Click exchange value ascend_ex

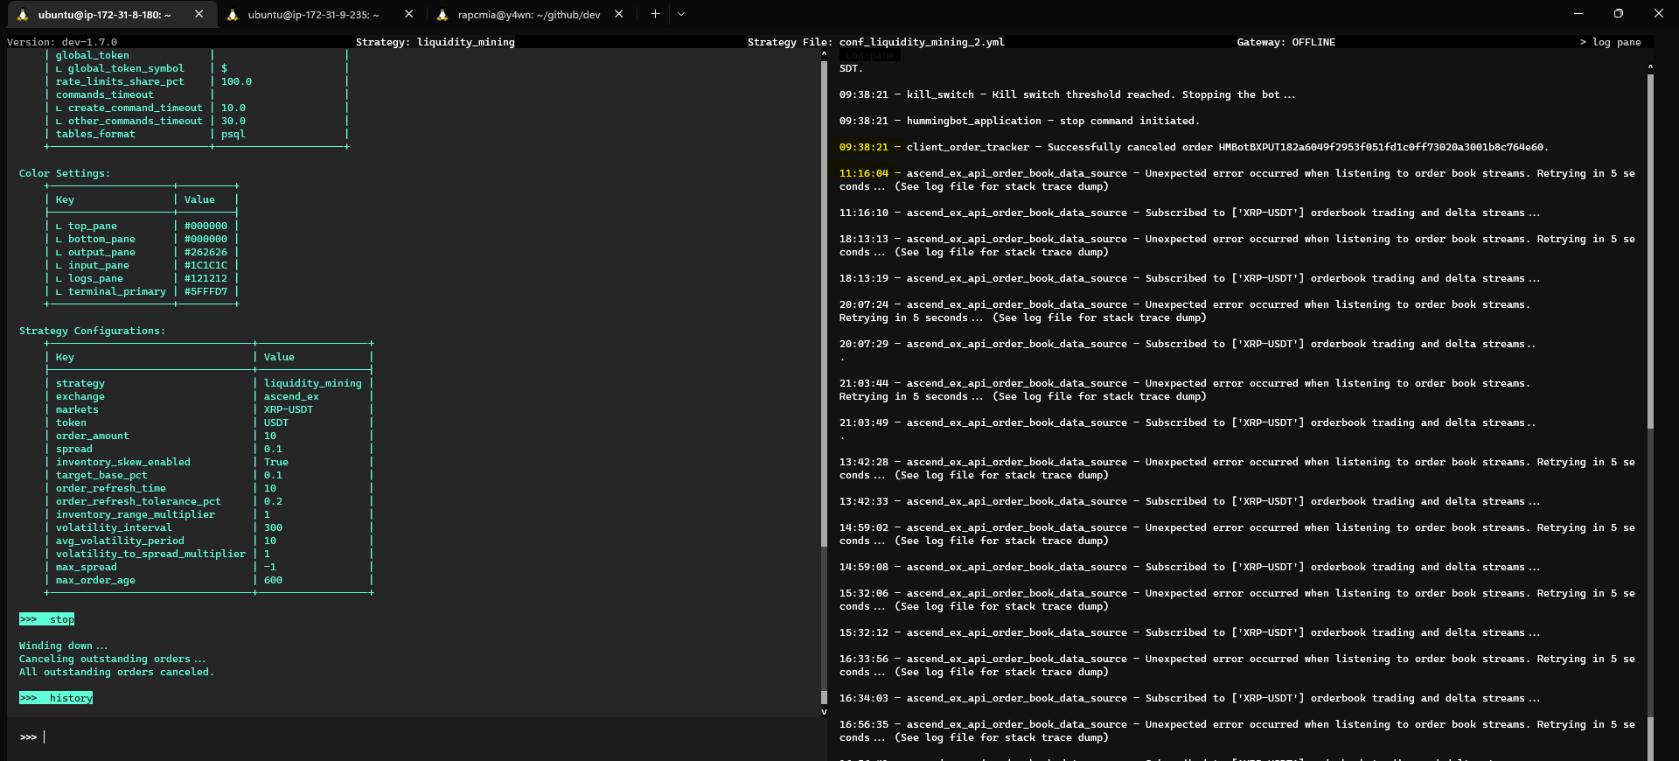click(291, 396)
